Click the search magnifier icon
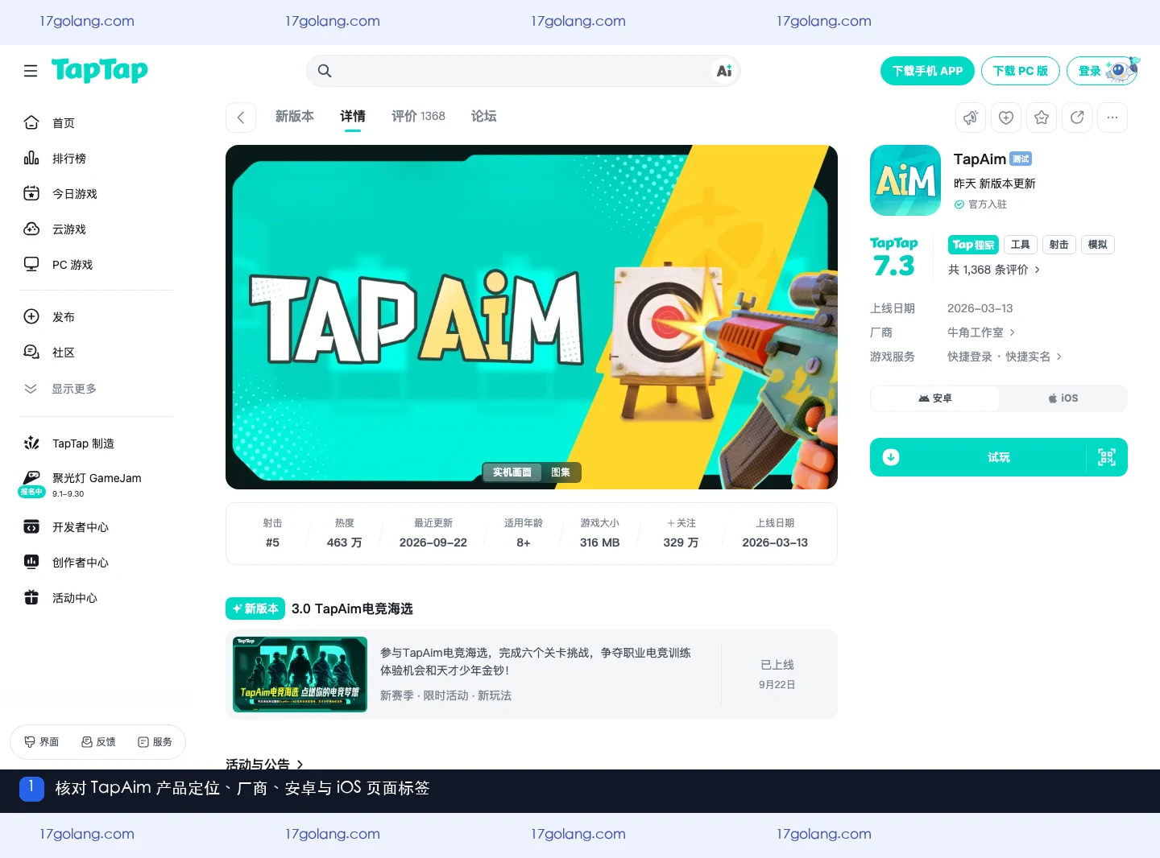This screenshot has width=1160, height=858. pos(325,71)
